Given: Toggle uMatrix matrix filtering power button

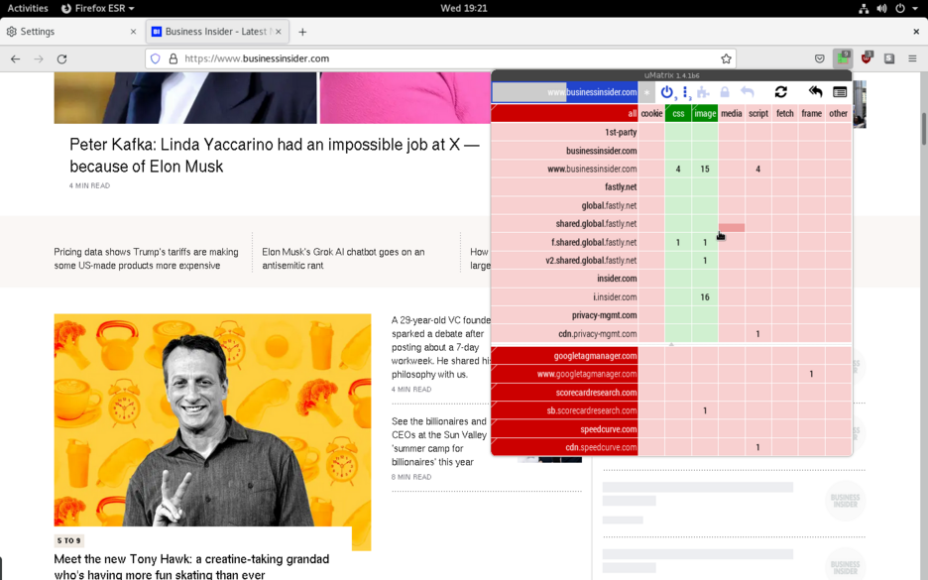Looking at the screenshot, I should [667, 92].
